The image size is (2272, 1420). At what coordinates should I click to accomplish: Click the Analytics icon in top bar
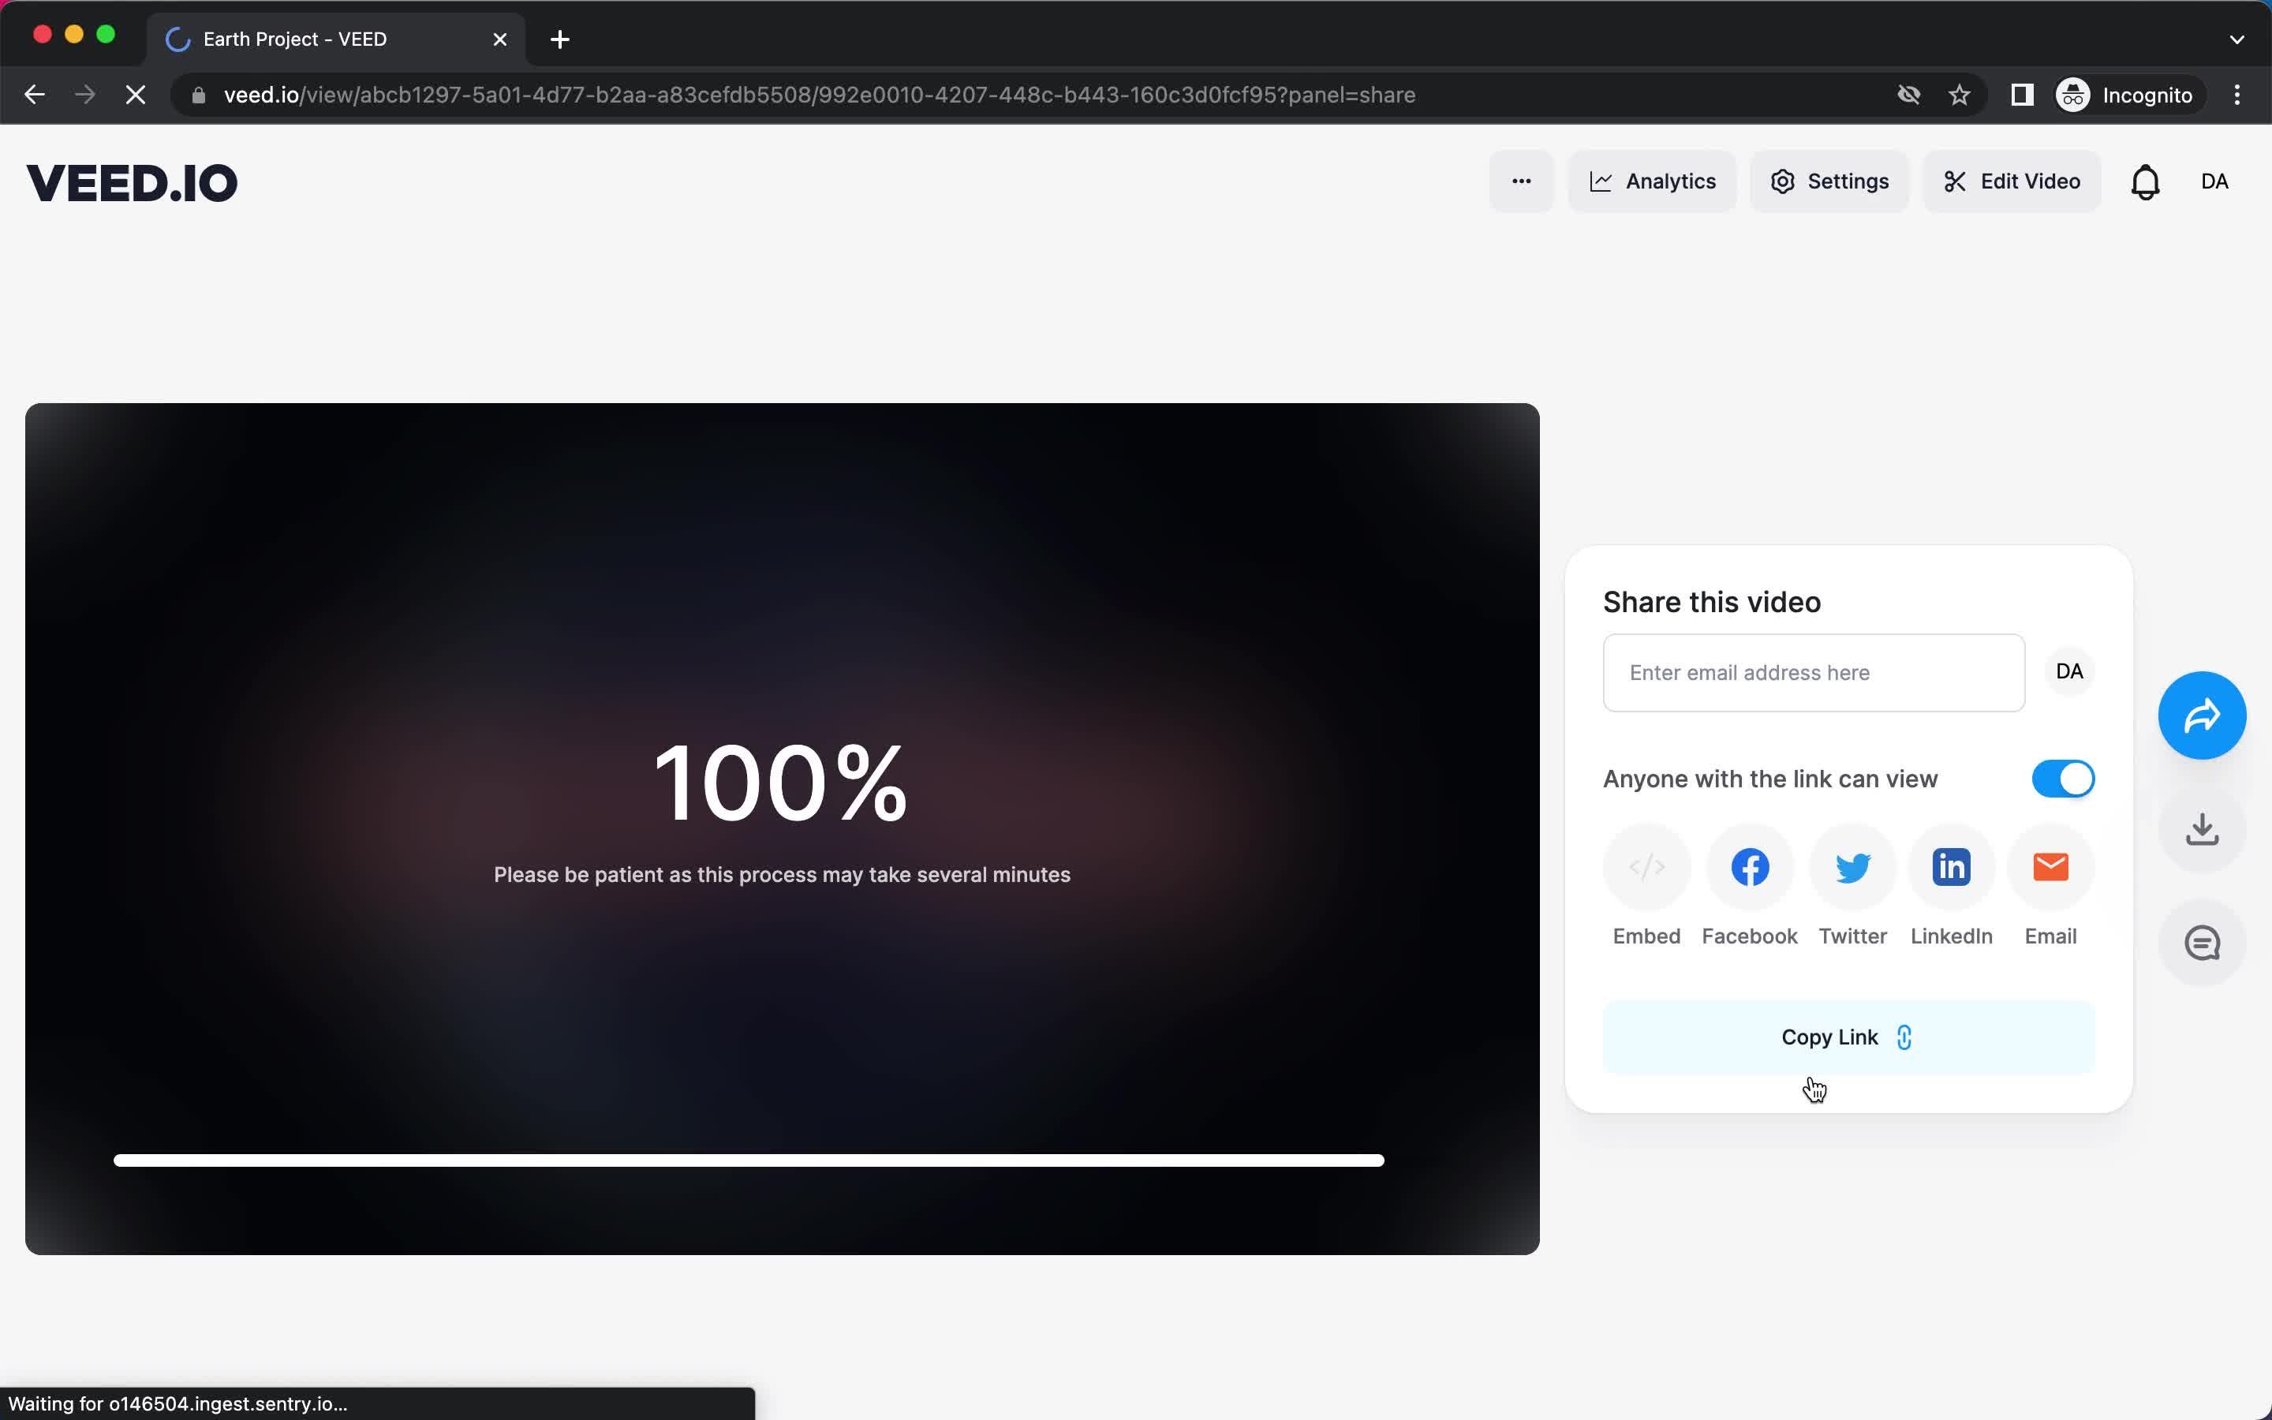click(x=1650, y=181)
